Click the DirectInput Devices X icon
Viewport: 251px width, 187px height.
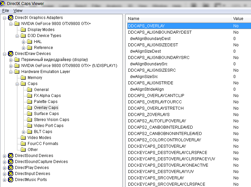coord(11,174)
